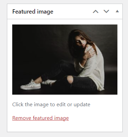Collapse the Featured image panel using triangle
Image resolution: width=128 pixels, height=137 pixels.
(x=117, y=11)
